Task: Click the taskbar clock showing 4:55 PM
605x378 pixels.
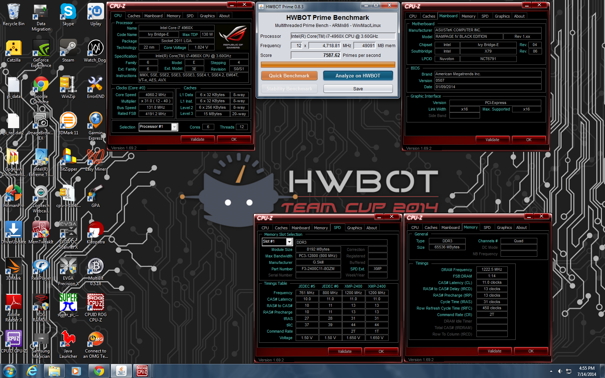Action: pyautogui.click(x=587, y=371)
